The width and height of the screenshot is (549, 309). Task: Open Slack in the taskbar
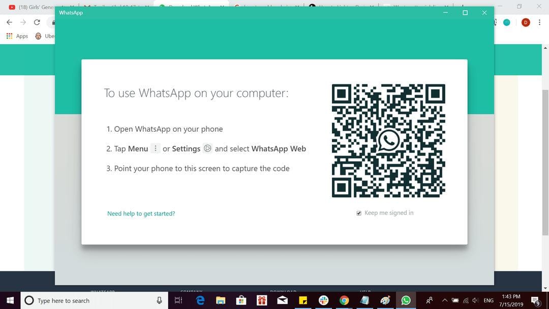pyautogui.click(x=323, y=300)
